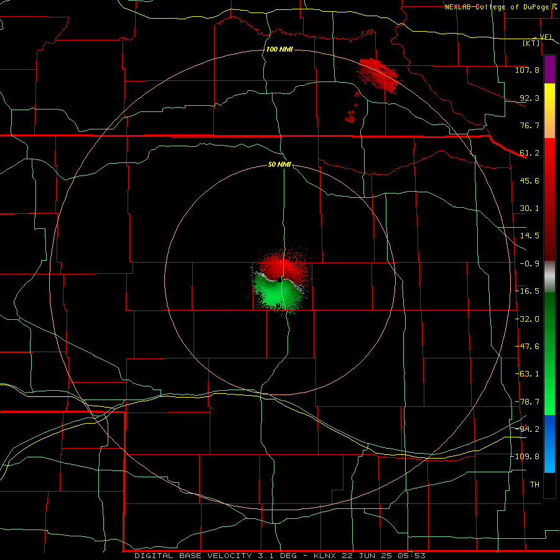560x560 pixels.
Task: Click the DIGITAL BASE VELOCITY 3.1 DEG caption
Action: [218, 556]
